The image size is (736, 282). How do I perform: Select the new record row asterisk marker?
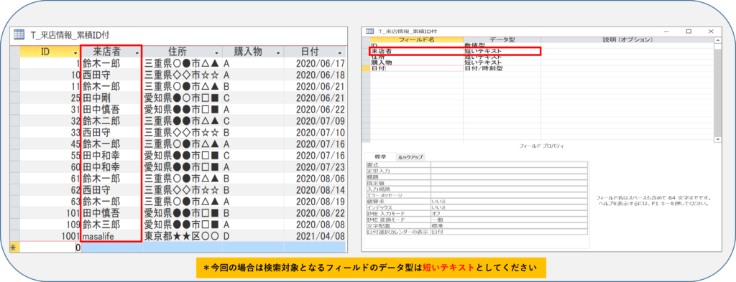coord(14,248)
